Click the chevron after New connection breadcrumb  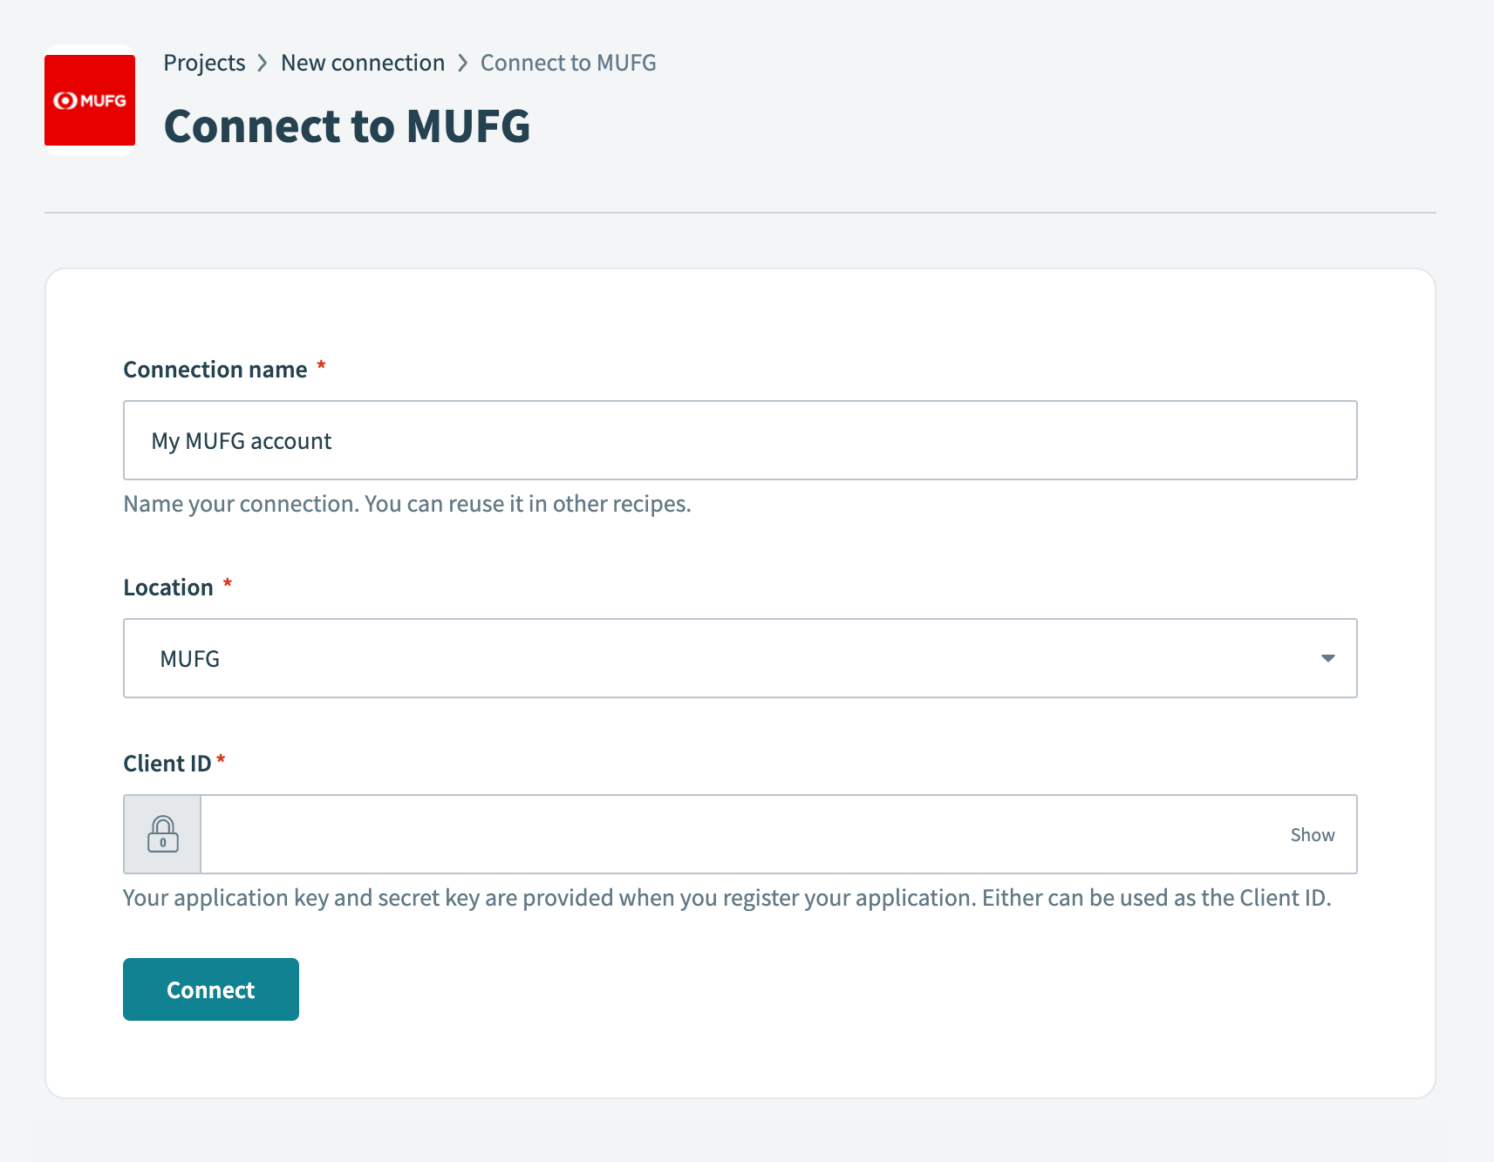click(462, 64)
